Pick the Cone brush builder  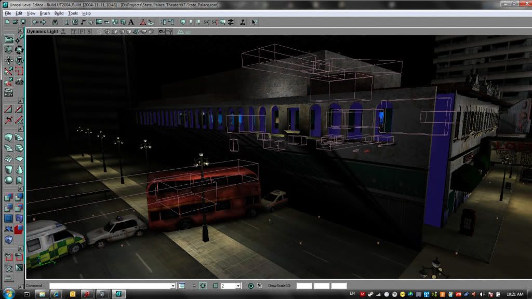(x=19, y=170)
